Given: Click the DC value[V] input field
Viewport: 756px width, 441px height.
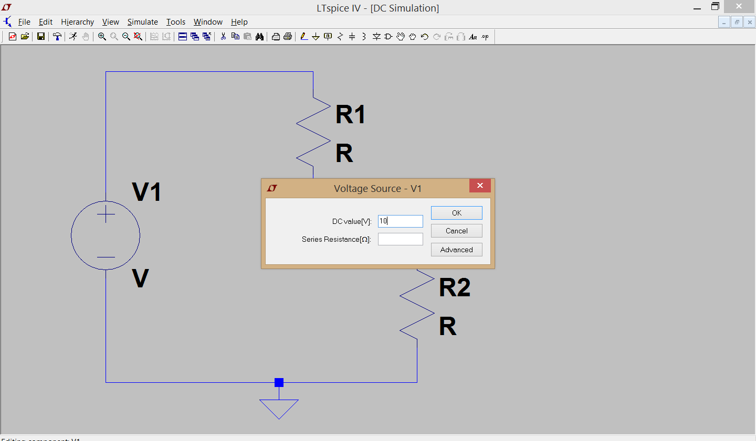Looking at the screenshot, I should click(401, 221).
